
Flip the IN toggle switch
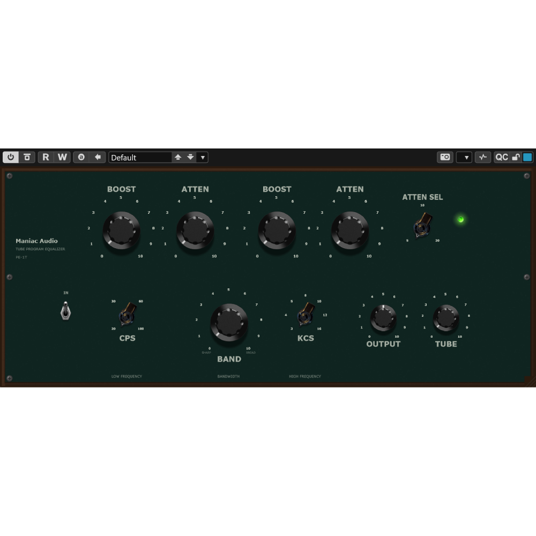pyautogui.click(x=65, y=311)
